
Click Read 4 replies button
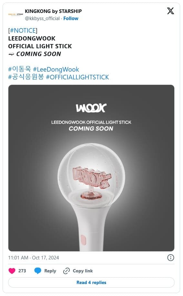91,282
